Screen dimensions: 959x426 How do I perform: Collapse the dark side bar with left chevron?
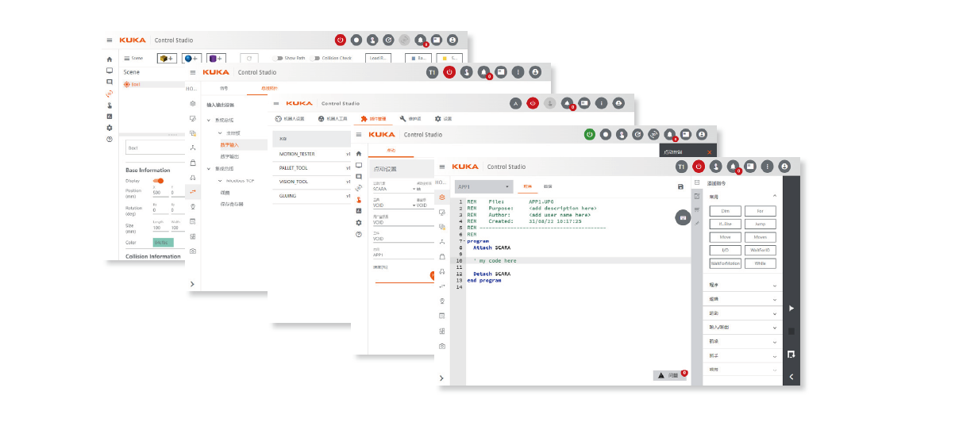click(x=791, y=378)
